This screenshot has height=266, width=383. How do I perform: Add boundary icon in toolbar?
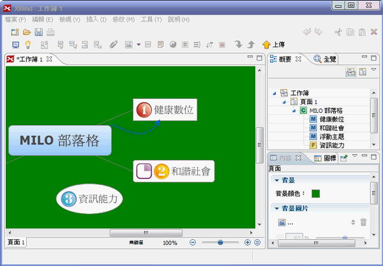185,45
